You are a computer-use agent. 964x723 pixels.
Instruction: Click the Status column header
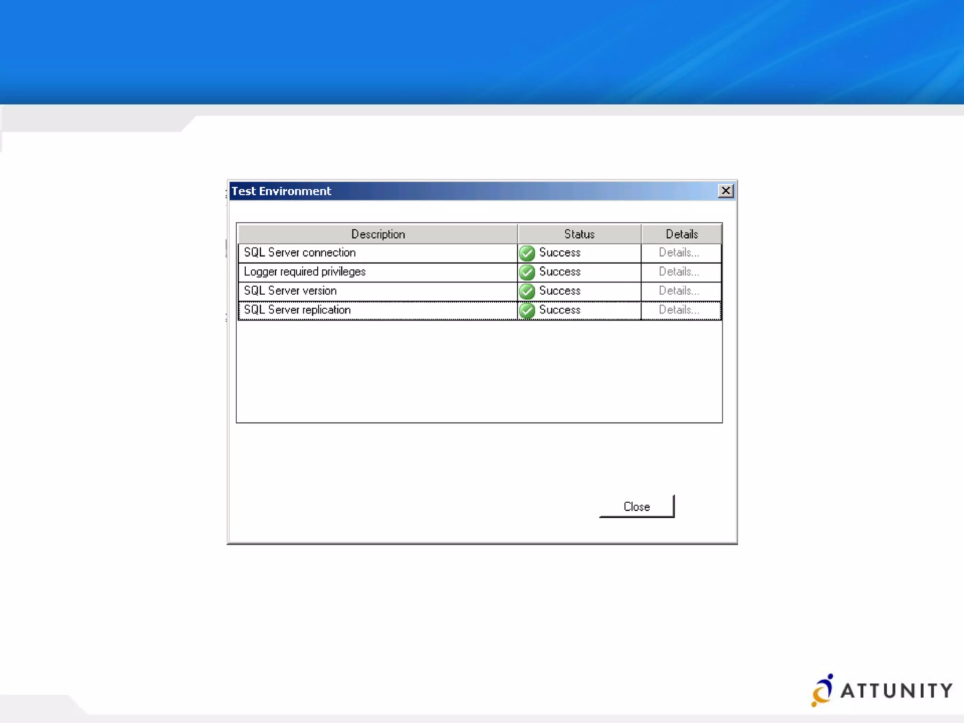tap(579, 234)
